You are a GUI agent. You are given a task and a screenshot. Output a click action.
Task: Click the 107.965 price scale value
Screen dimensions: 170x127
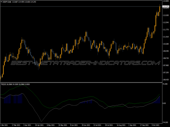[x=166, y=65]
